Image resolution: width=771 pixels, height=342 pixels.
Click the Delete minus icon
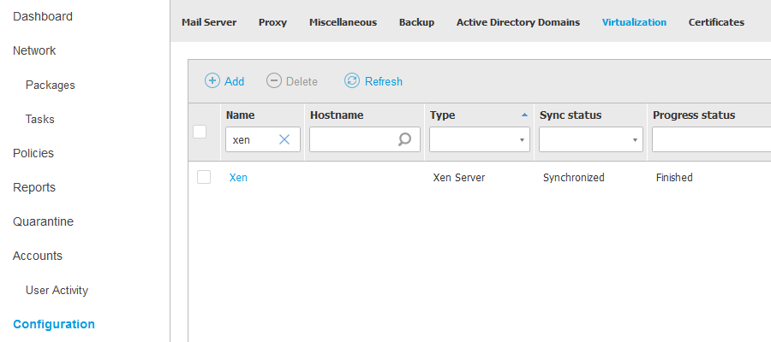274,81
